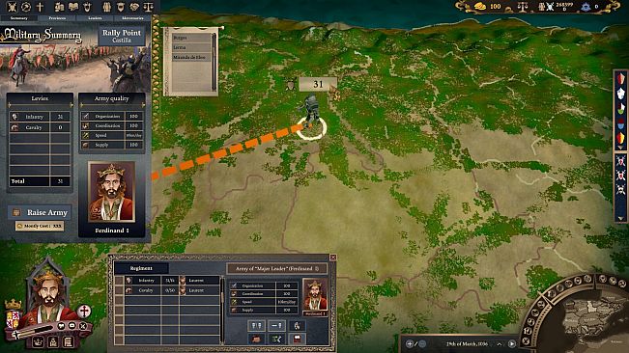
Task: Switch to the Provinces tab
Action: (57, 18)
